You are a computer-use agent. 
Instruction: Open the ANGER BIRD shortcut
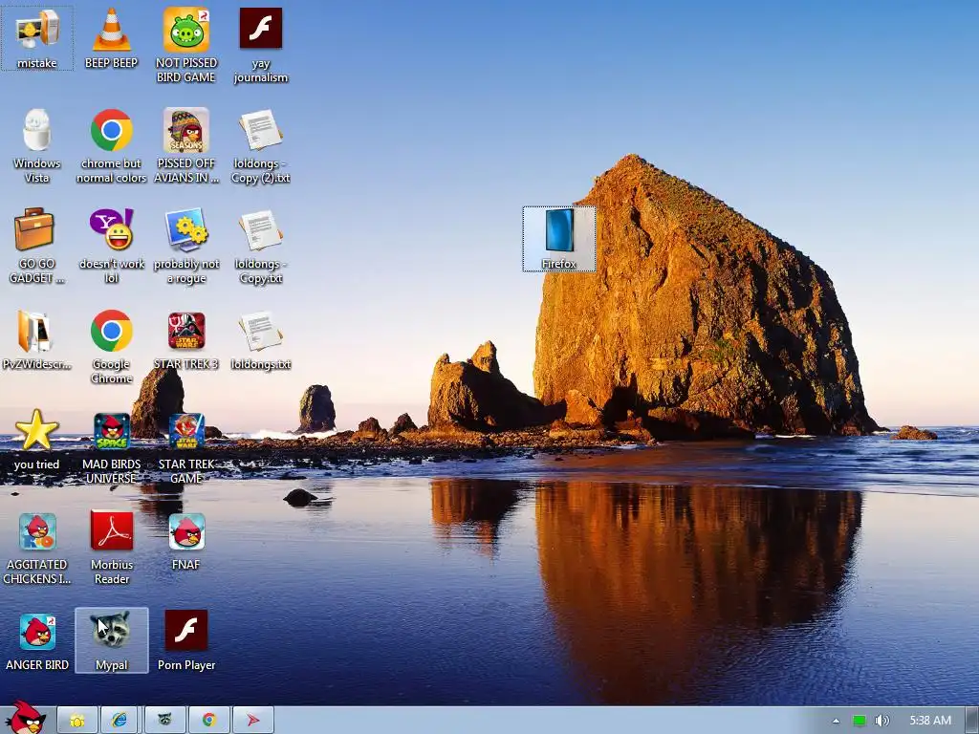[37, 641]
